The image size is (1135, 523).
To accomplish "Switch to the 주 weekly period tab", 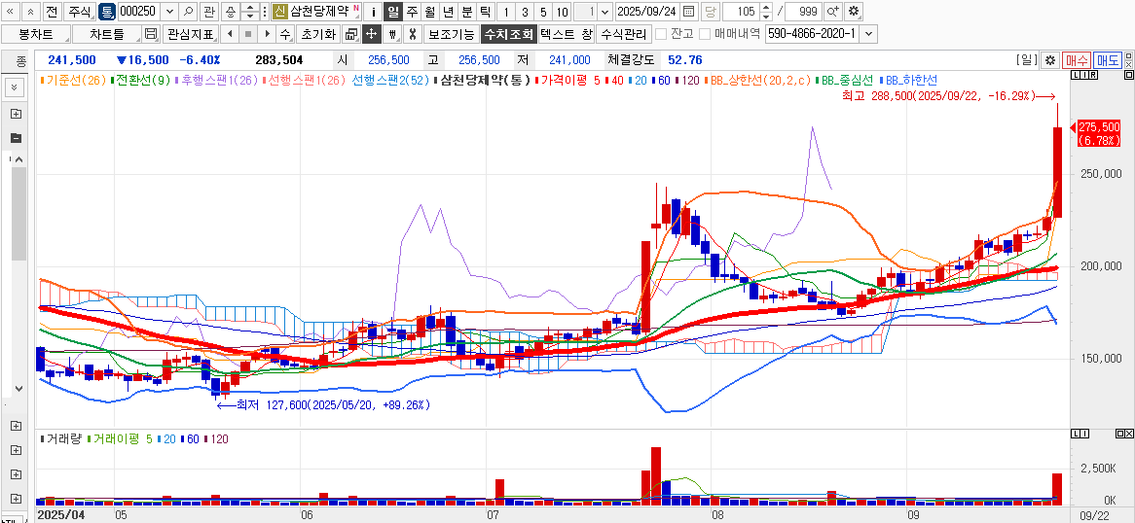I will pyautogui.click(x=412, y=12).
